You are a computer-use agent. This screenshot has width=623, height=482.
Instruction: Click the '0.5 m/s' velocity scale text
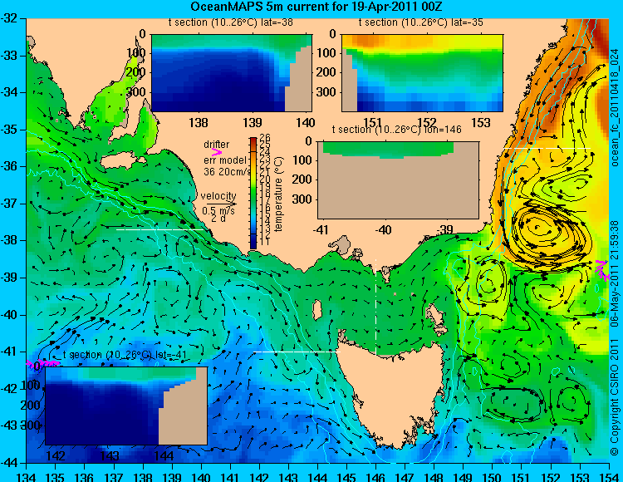(218, 210)
